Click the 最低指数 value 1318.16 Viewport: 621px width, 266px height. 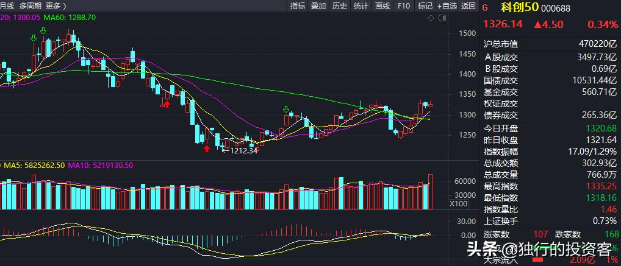point(601,197)
